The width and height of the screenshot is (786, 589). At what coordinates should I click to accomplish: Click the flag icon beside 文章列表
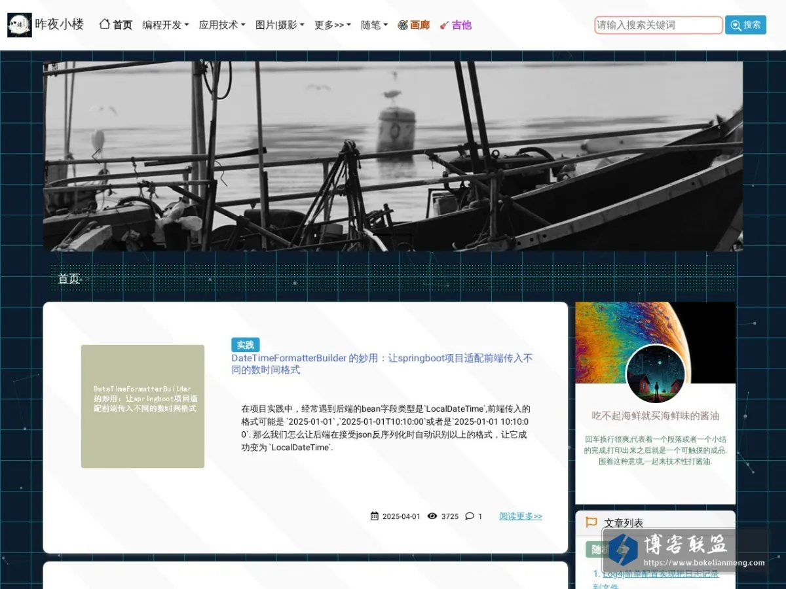click(x=591, y=522)
